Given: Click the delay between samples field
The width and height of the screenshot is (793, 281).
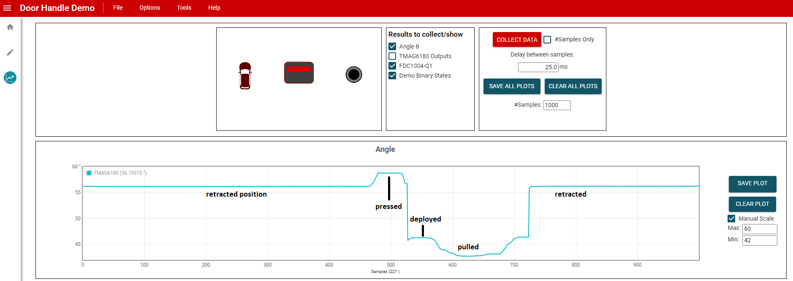Looking at the screenshot, I should pyautogui.click(x=538, y=67).
